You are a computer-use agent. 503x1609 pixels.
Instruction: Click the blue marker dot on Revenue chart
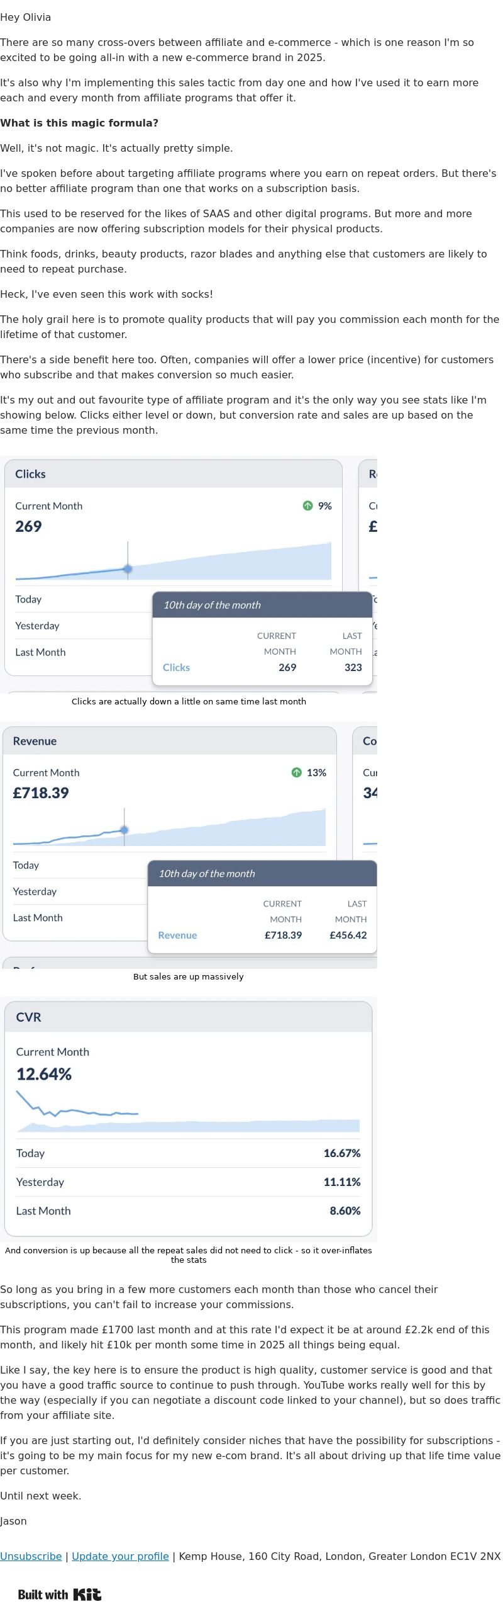[x=124, y=830]
